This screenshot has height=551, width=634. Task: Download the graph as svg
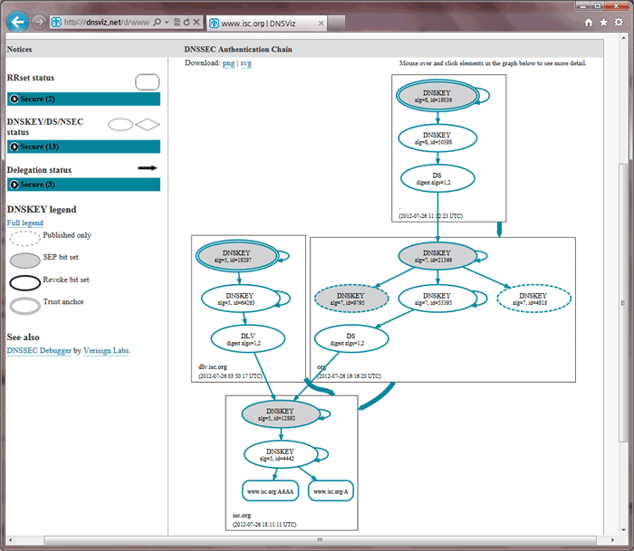click(x=246, y=63)
